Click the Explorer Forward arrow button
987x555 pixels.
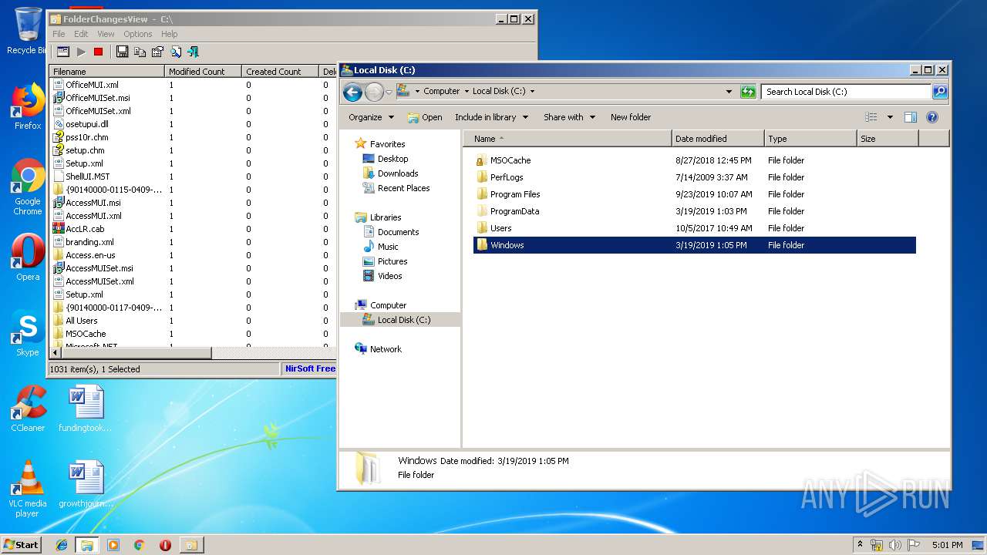[x=374, y=92]
